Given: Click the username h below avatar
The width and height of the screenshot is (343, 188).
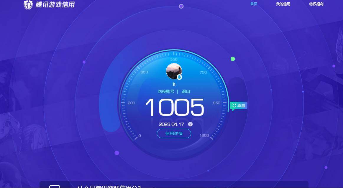Looking at the screenshot, I should coord(174,84).
